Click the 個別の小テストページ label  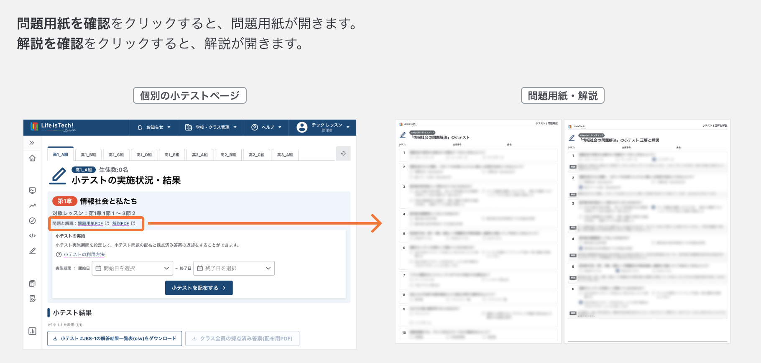190,95
